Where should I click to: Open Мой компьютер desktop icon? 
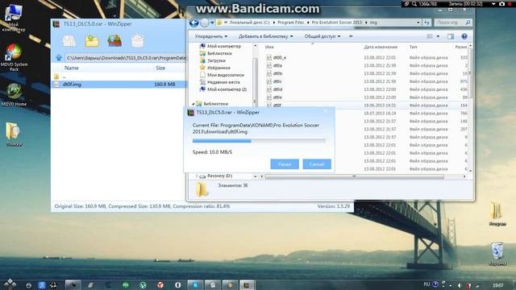(x=14, y=18)
